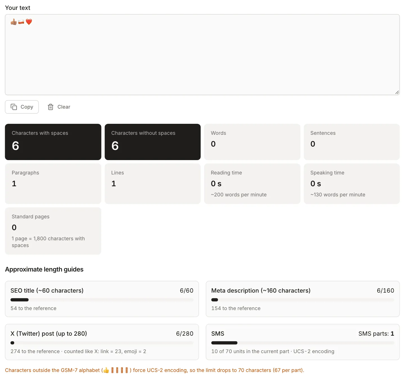
Task: Click the SMS units progress bar
Action: tap(303, 343)
